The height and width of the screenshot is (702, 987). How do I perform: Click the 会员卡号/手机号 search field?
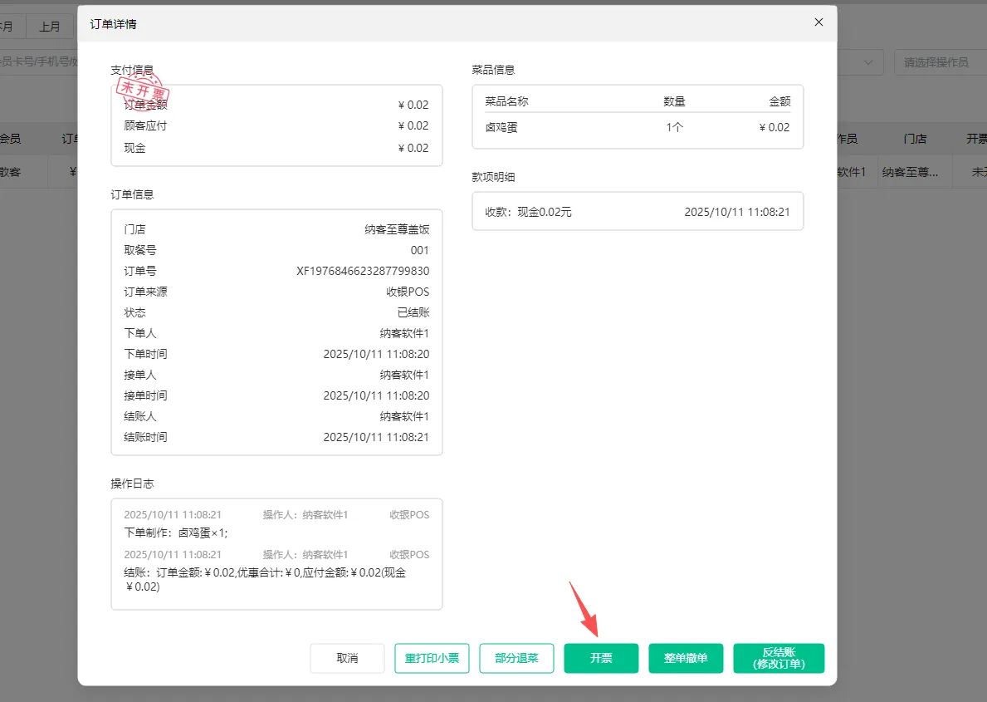(37, 62)
